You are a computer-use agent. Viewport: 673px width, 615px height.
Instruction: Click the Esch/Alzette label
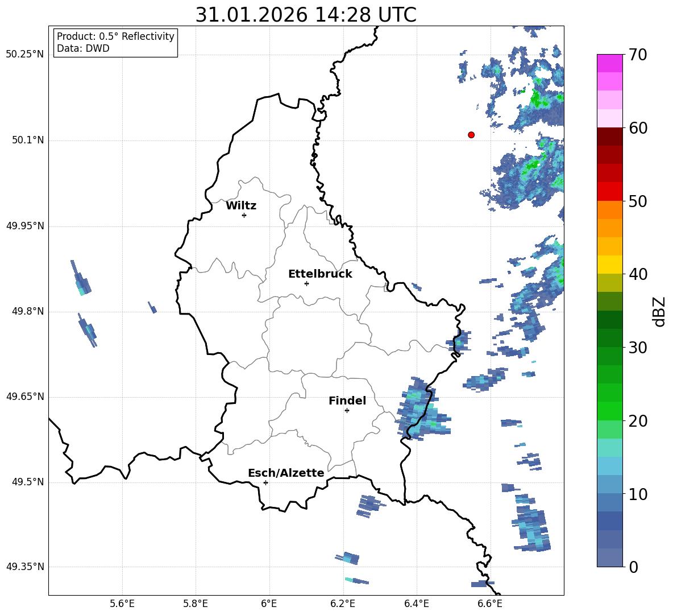click(x=286, y=473)
